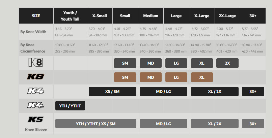Click the 4.01 - 4.25" width value
This screenshot has height=138, width=272.
click(x=122, y=29)
